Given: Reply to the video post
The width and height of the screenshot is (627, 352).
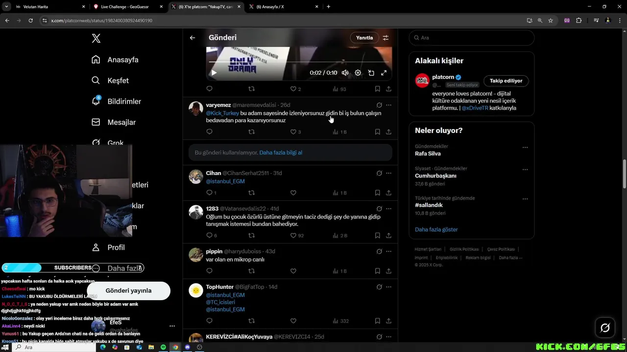Looking at the screenshot, I should point(209,89).
